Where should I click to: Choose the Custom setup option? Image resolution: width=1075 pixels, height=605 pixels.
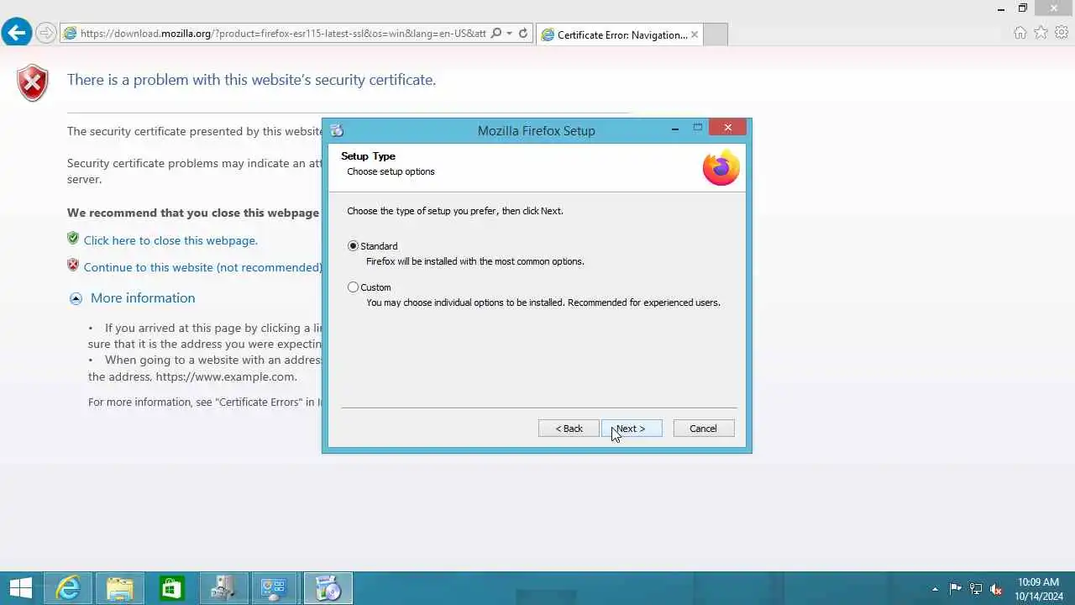353,287
